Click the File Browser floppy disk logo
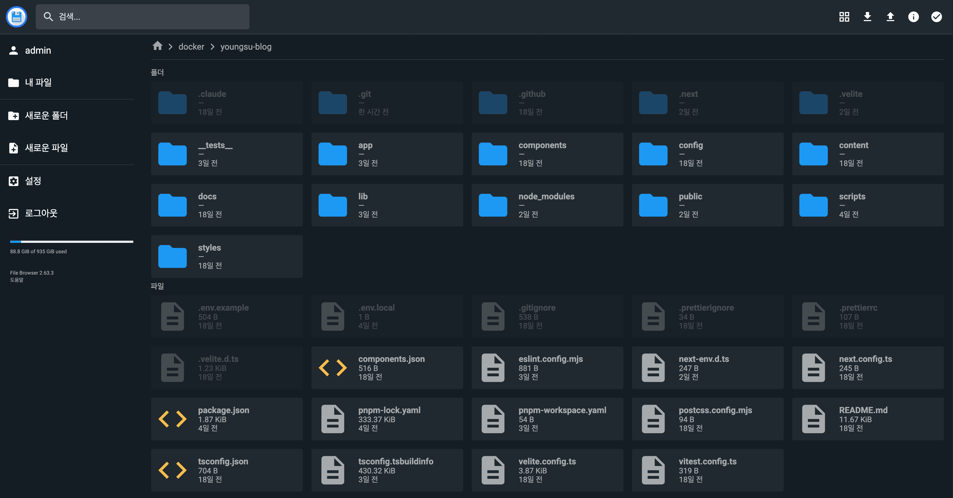The width and height of the screenshot is (953, 498). [17, 17]
